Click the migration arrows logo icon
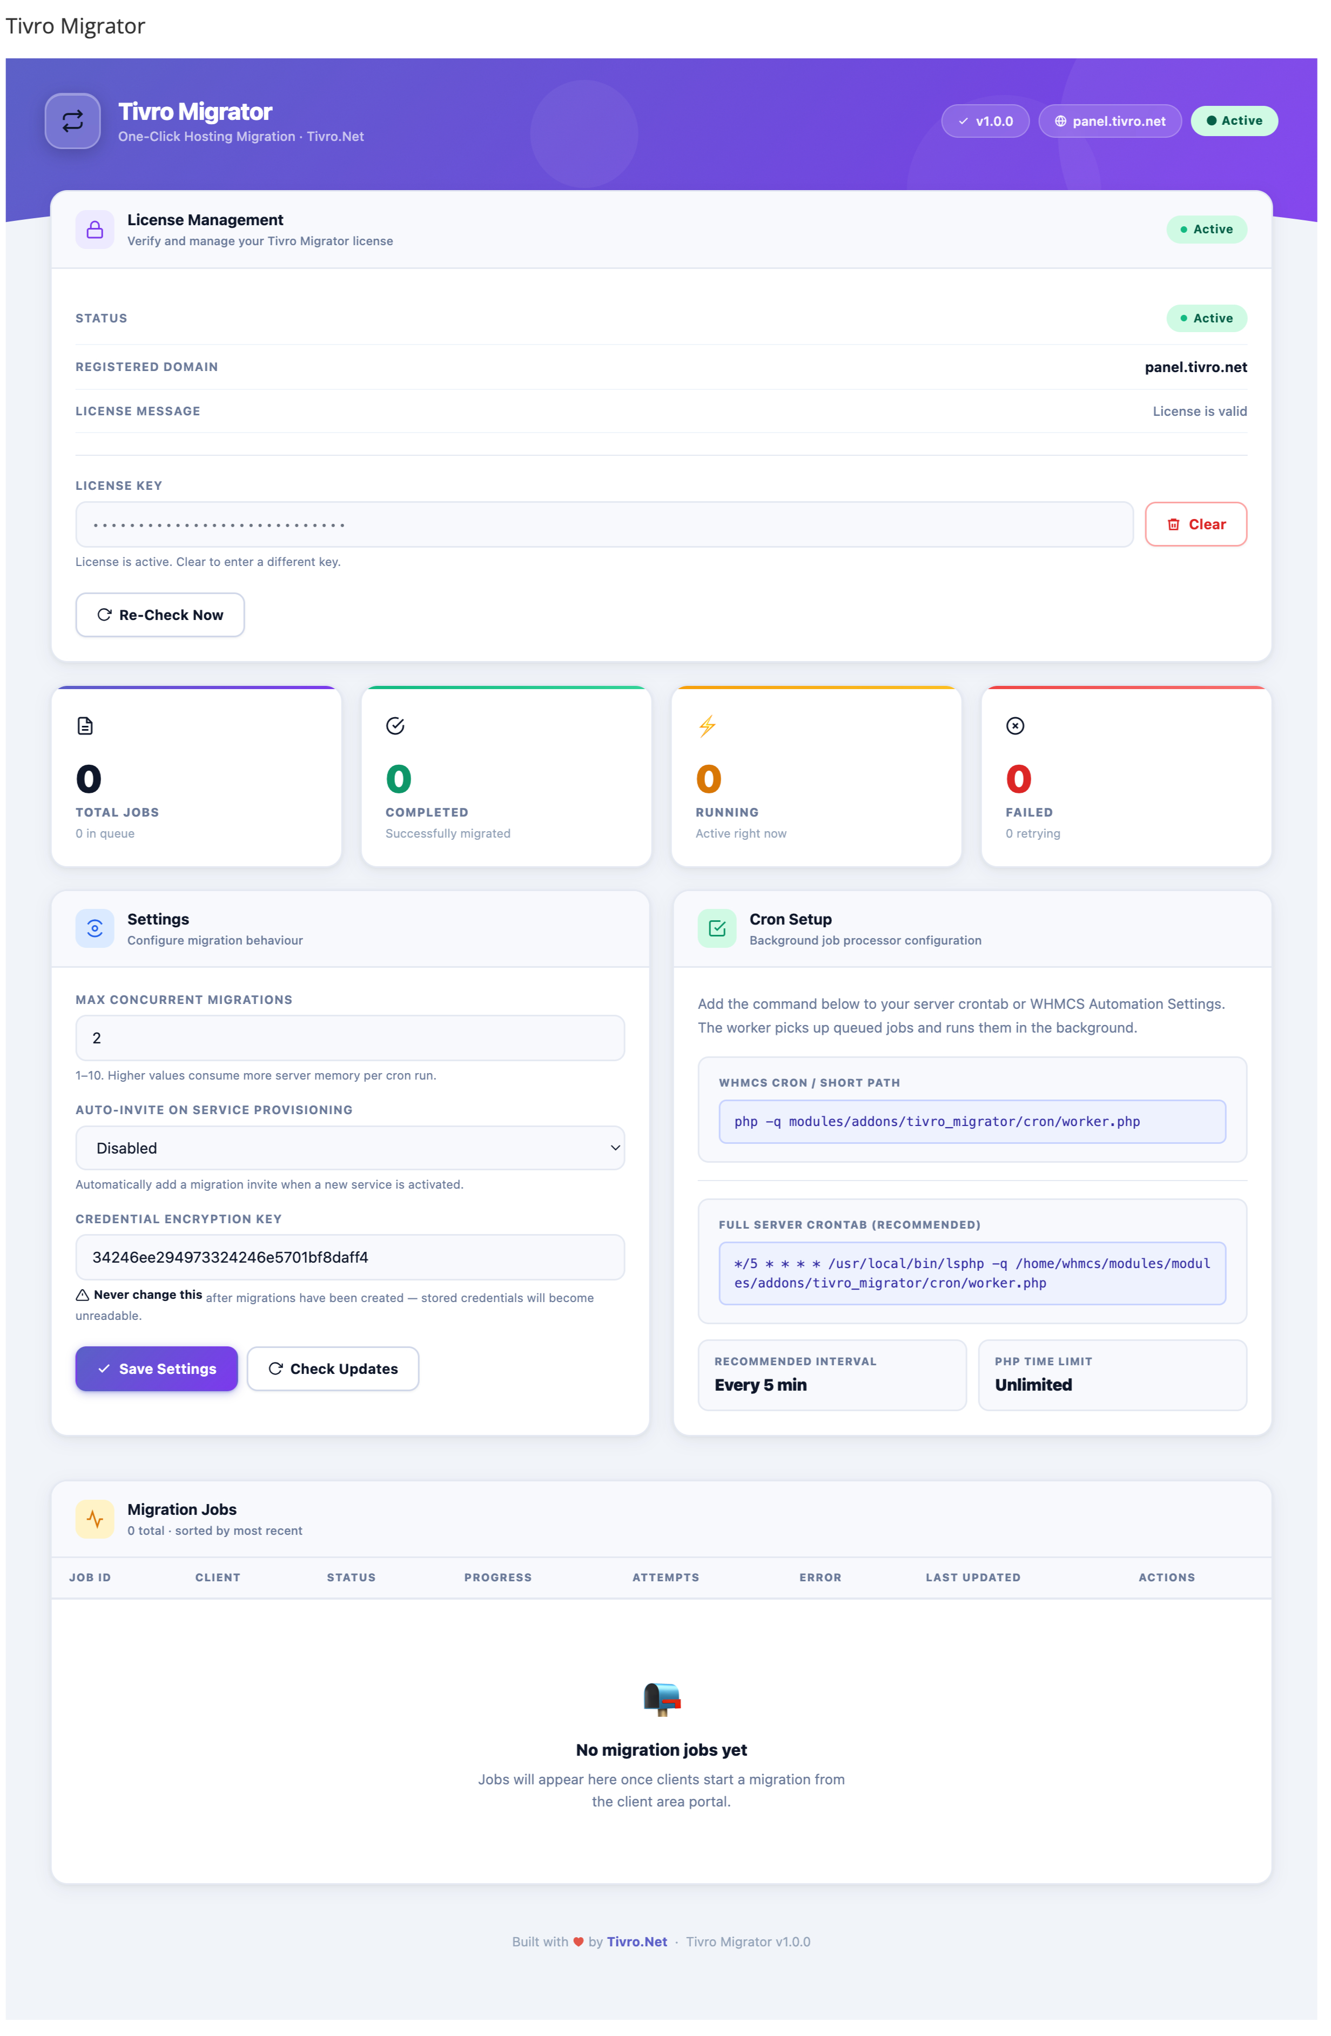Viewport: 1331px width, 2036px height. point(73,120)
